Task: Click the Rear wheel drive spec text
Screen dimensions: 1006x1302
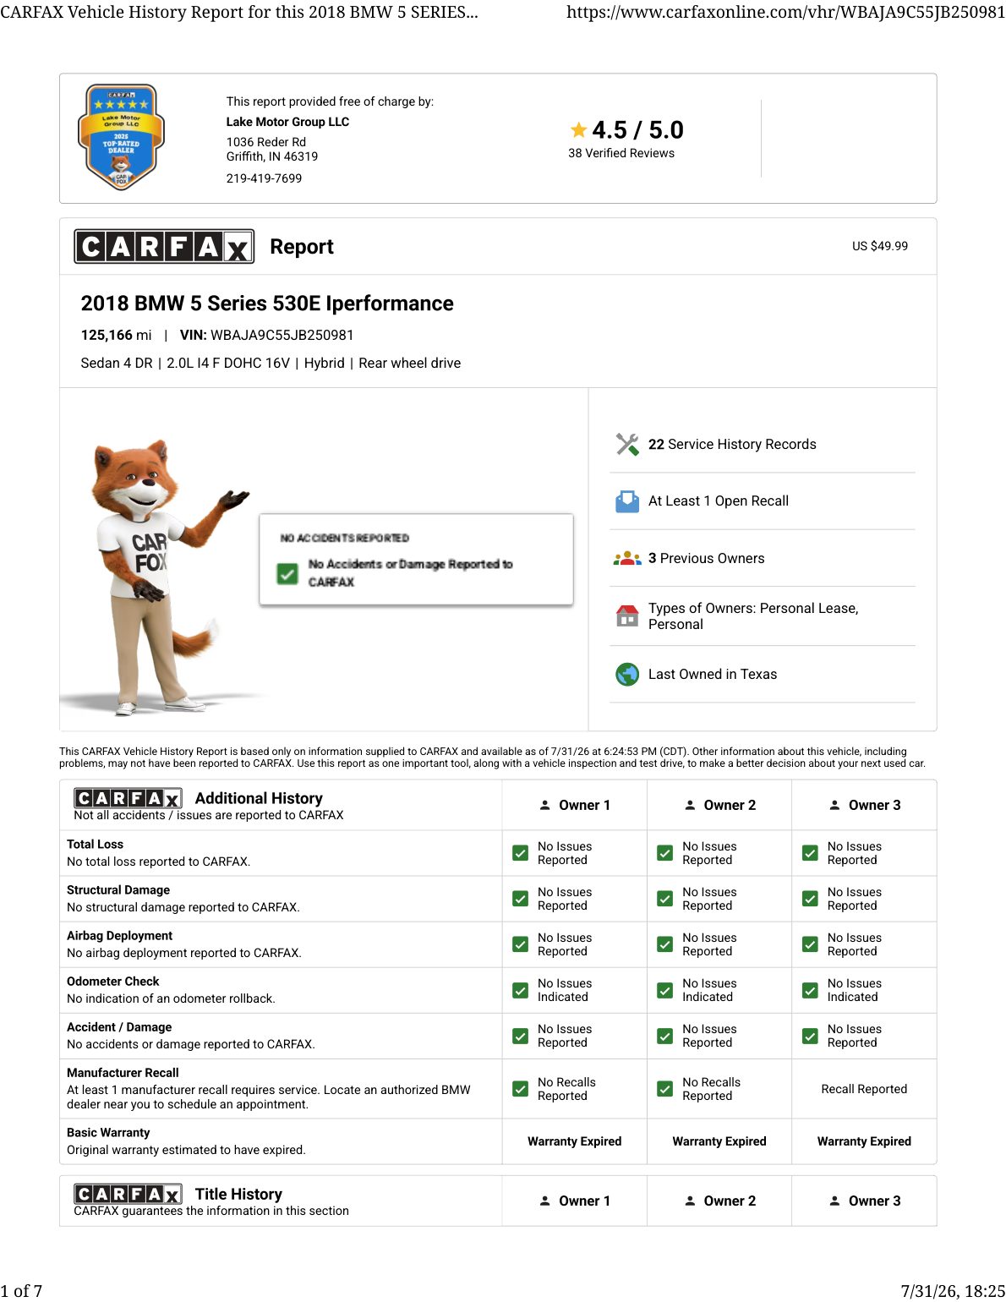Action: coord(410,364)
